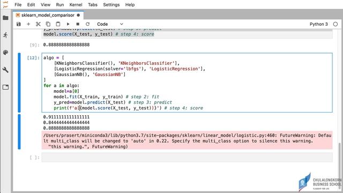
Task: Click the empty [ ]: cell prompt
Action: click(34, 157)
